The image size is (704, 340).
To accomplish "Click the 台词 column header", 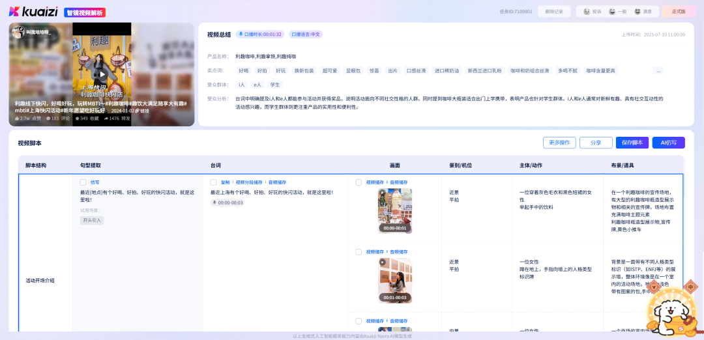I will 216,165.
